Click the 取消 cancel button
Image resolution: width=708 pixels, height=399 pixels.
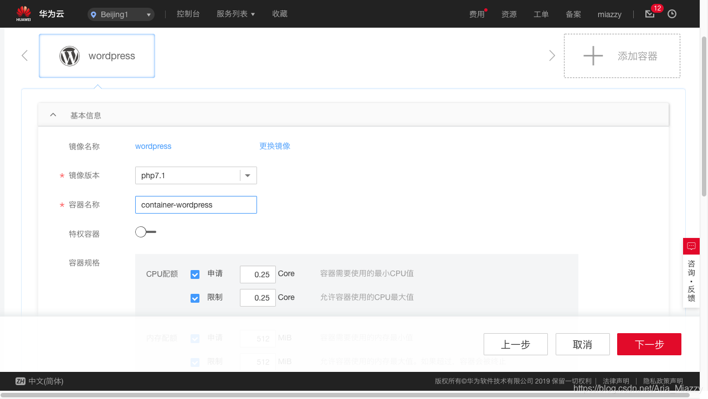(583, 344)
